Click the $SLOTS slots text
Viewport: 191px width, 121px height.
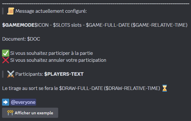tap(67, 25)
